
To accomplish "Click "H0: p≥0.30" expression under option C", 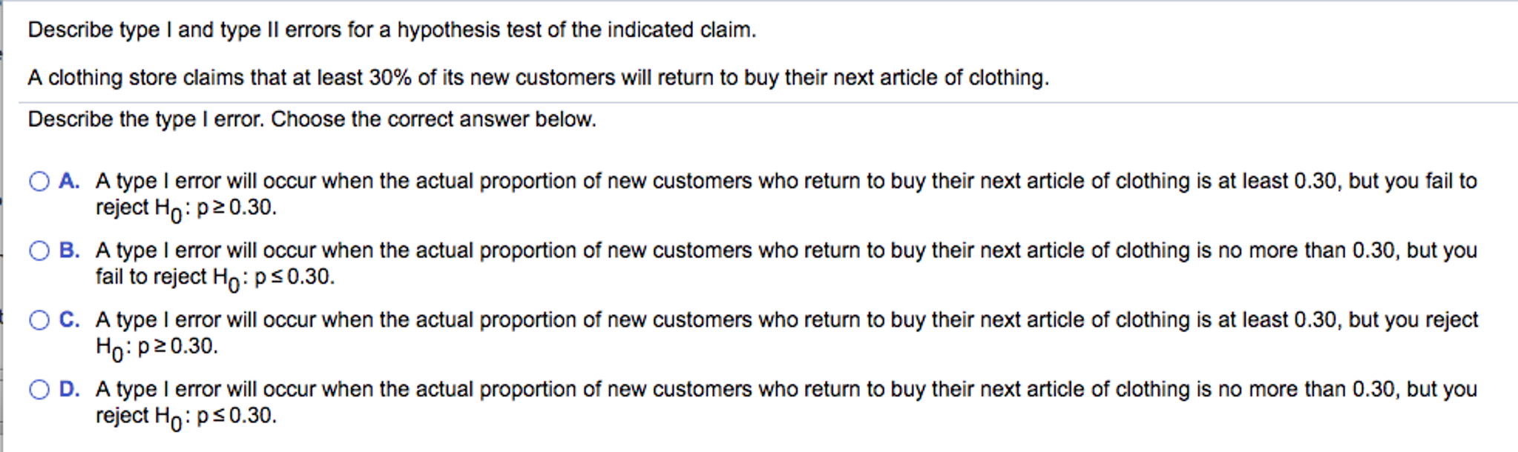I will click(157, 348).
